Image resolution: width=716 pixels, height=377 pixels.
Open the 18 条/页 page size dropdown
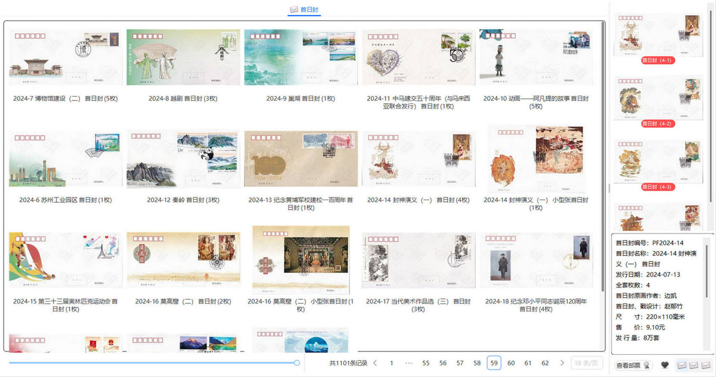[587, 363]
